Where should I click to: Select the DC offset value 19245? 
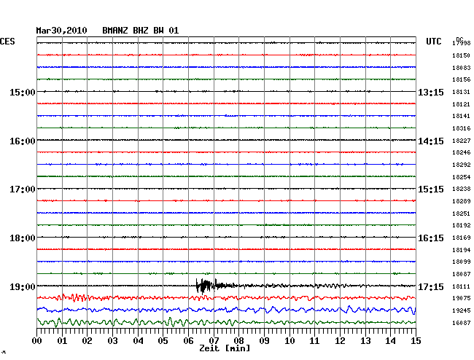click(x=462, y=310)
